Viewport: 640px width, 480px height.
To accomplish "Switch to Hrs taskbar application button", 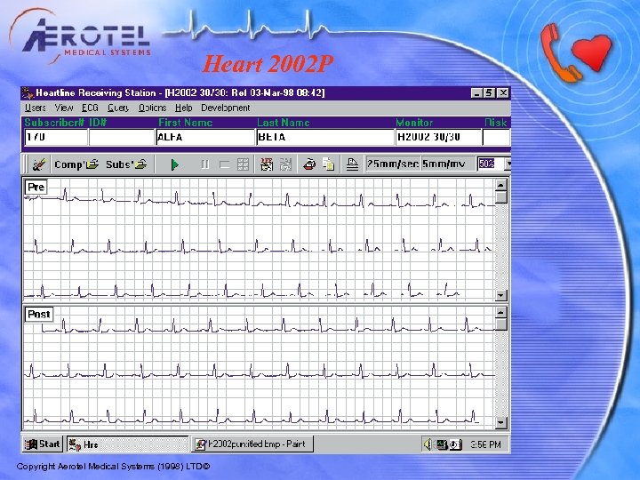I will (x=127, y=444).
